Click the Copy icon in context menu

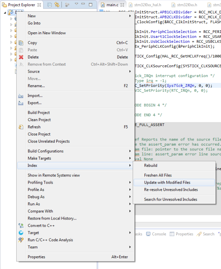pyautogui.click(x=21, y=43)
